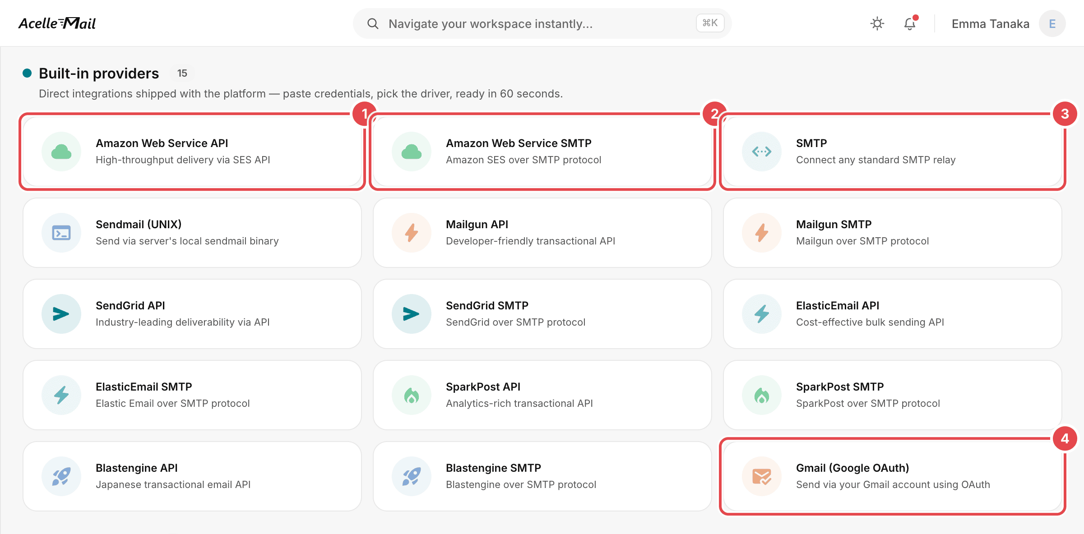This screenshot has height=534, width=1084.
Task: Click the SparkPost API flame icon
Action: (412, 395)
